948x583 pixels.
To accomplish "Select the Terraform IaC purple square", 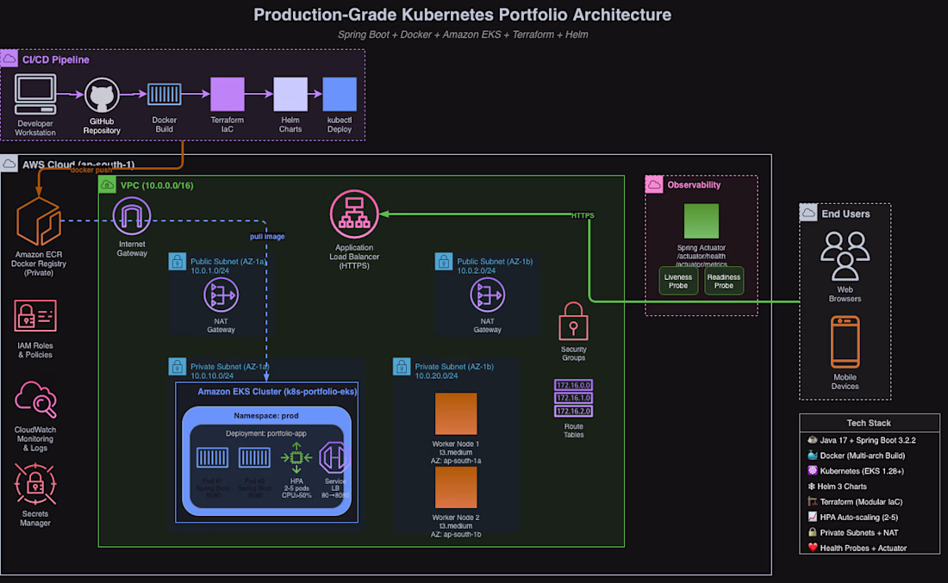I will 228,94.
